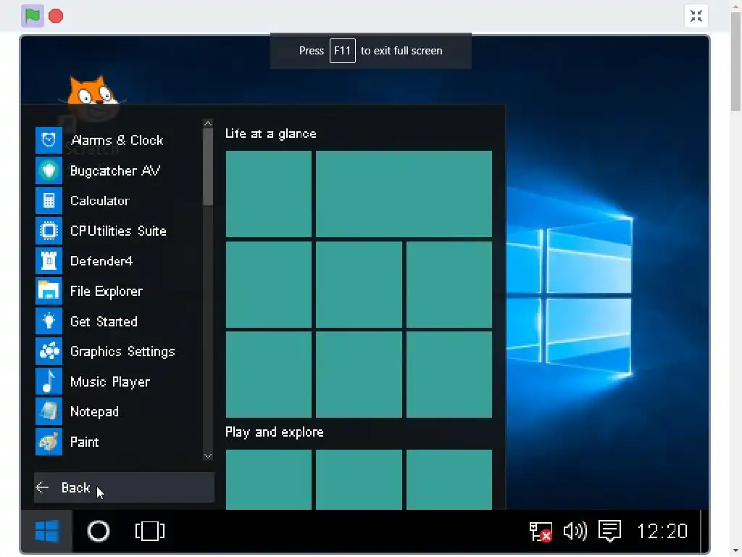Open the wide tile under Life at a glance
Screen dimensions: 742x557
(404, 194)
